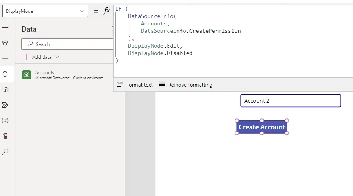Expand the Add data chevron
The image size is (353, 196).
(57, 57)
